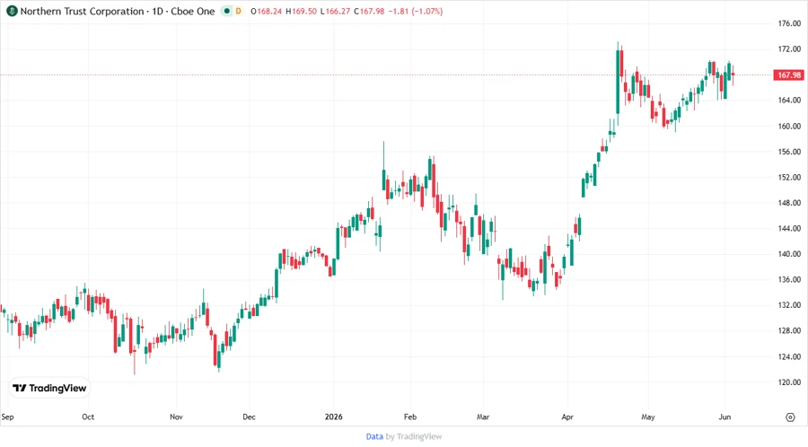Click the 136.00 price axis label
The image size is (808, 447).
[x=789, y=280]
